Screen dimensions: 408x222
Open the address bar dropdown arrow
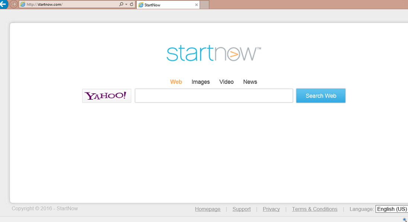pos(126,4)
